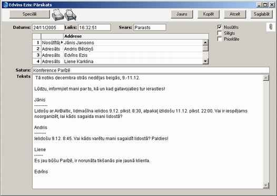Click the signature 'Jānis' in text
Screen dimensions: 277x196
39,100
